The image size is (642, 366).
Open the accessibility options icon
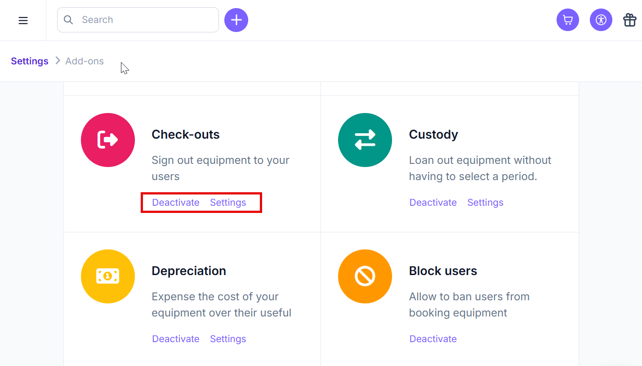point(601,20)
